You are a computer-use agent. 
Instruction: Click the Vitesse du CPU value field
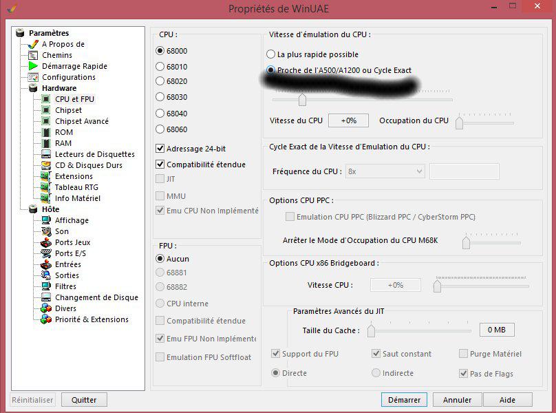[x=349, y=120]
